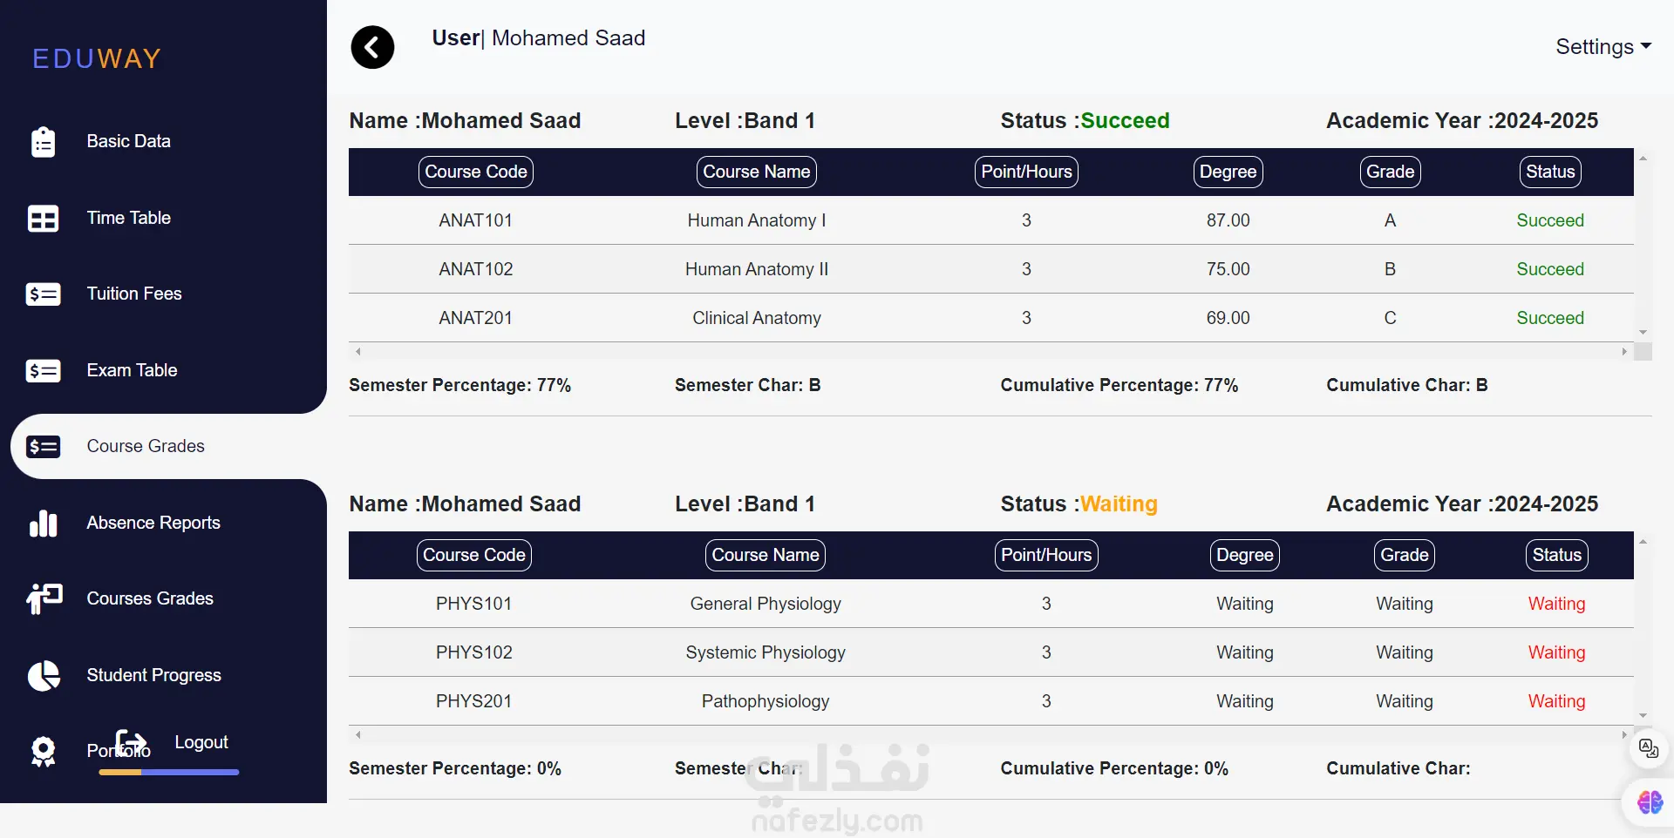1674x838 pixels.
Task: Open the Settings dropdown menu
Action: (x=1603, y=47)
